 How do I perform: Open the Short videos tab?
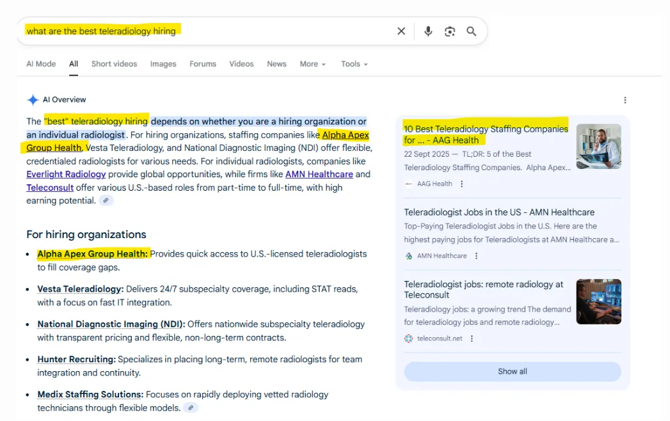tap(114, 64)
